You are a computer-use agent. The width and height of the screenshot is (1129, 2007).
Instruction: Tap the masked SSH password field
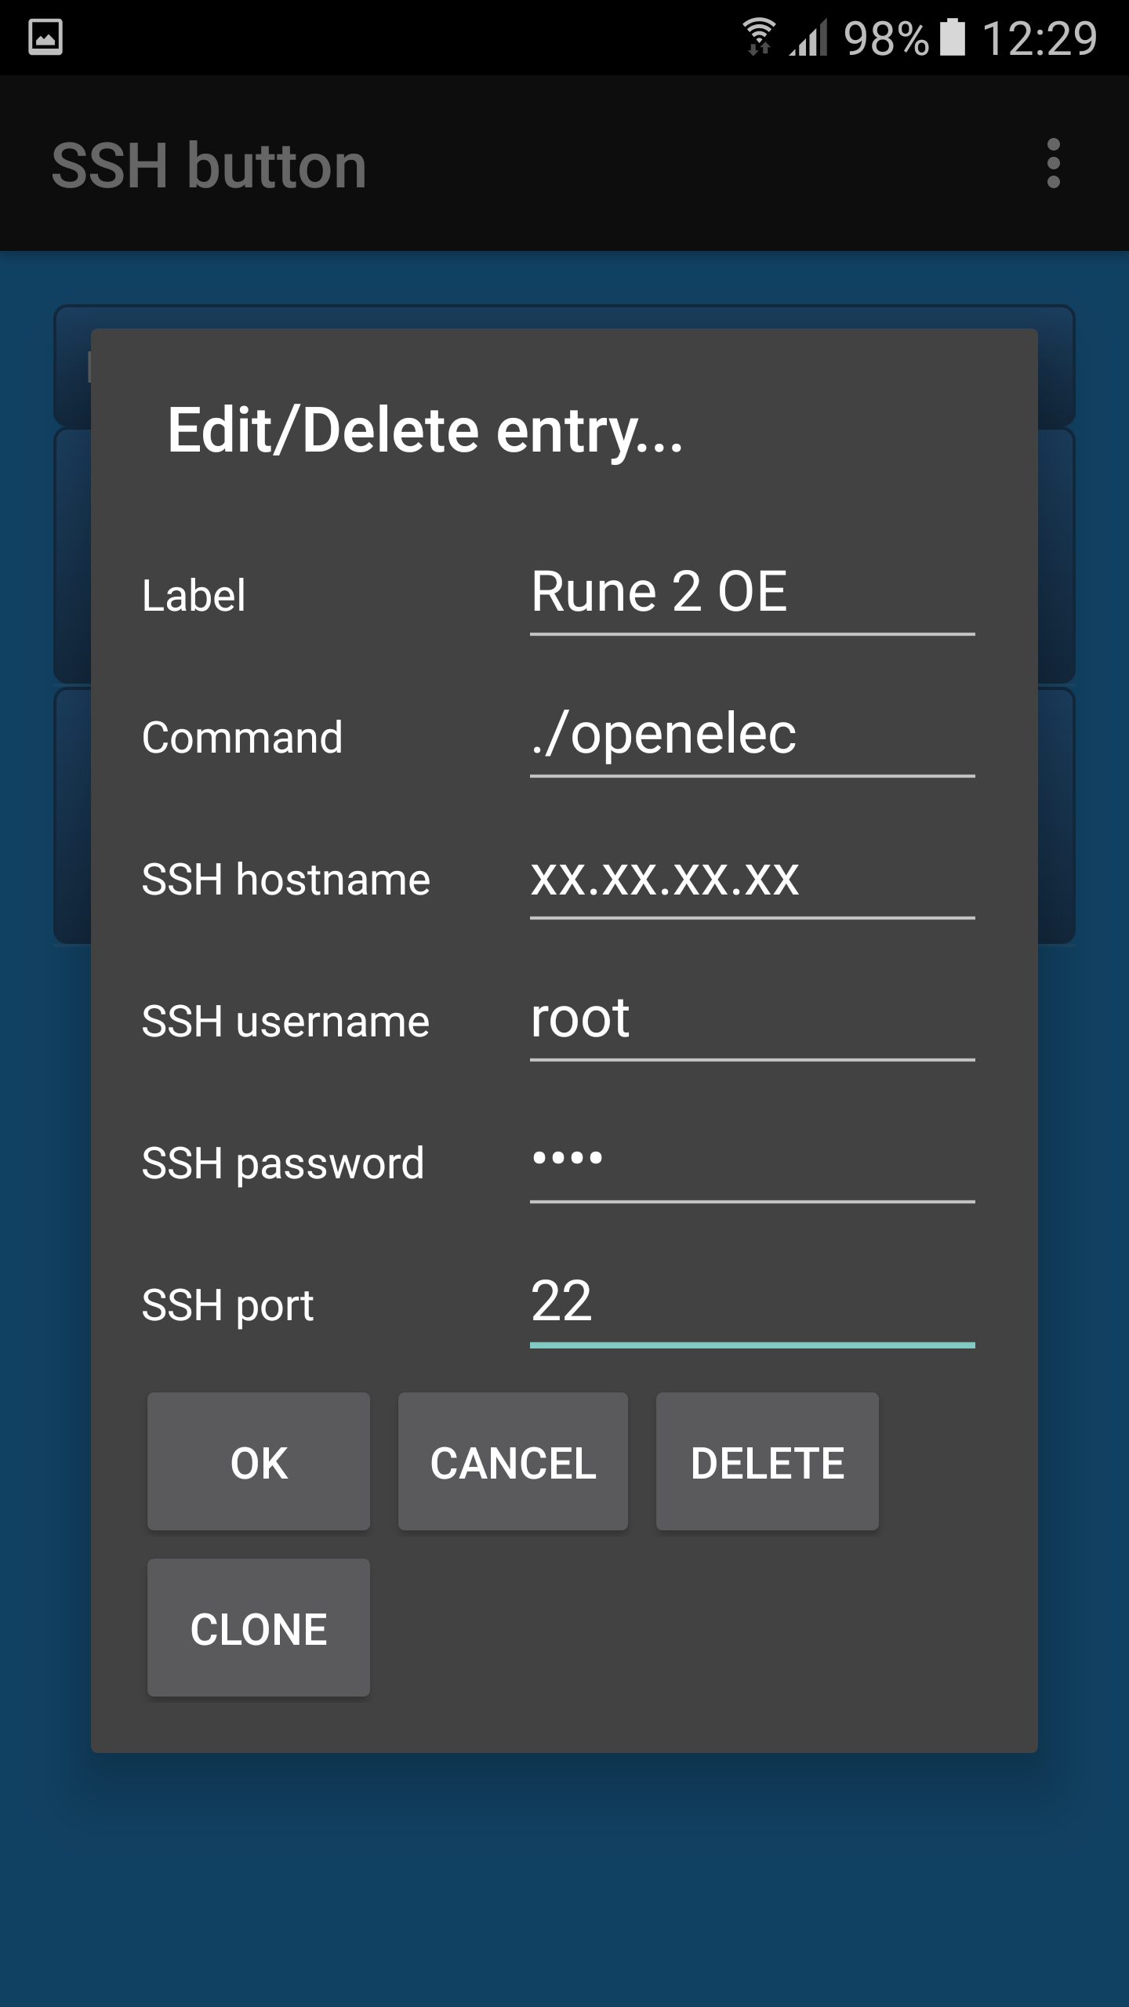click(x=751, y=1161)
